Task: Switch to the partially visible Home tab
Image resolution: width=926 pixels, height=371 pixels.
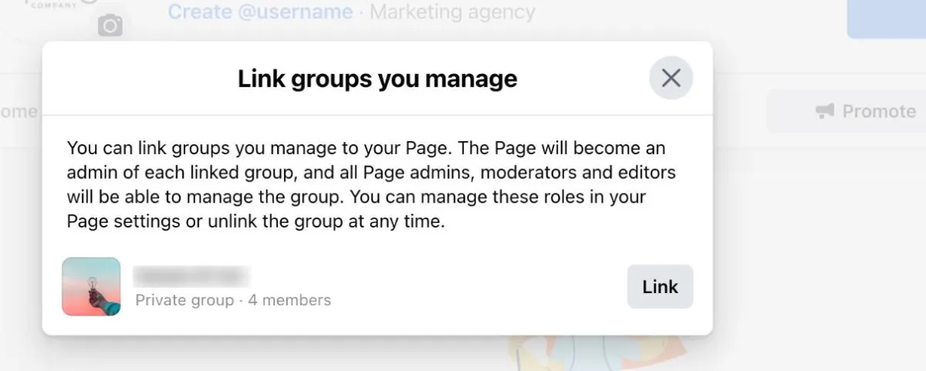Action: (x=19, y=111)
